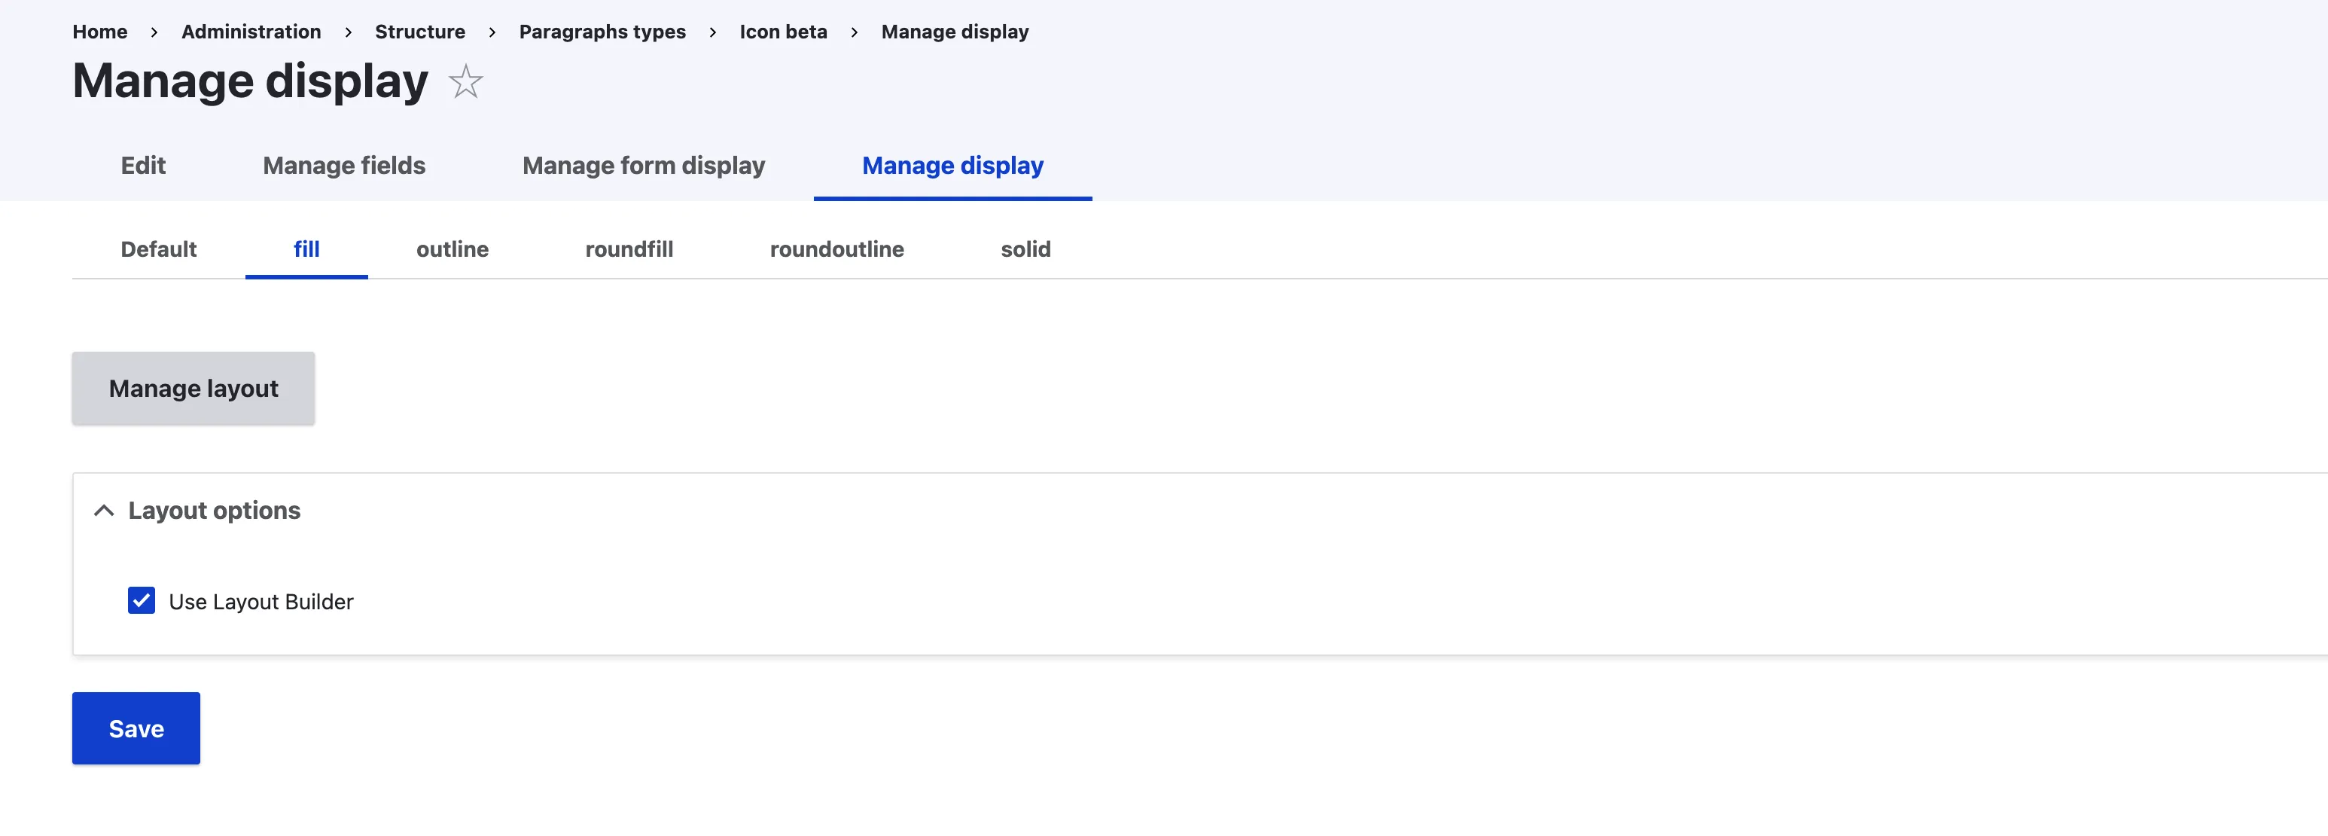Collapse the Layout options chevron
The image size is (2328, 836).
104,511
